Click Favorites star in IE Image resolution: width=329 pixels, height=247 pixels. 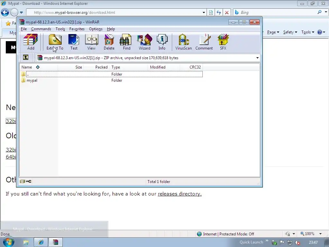tap(8, 23)
